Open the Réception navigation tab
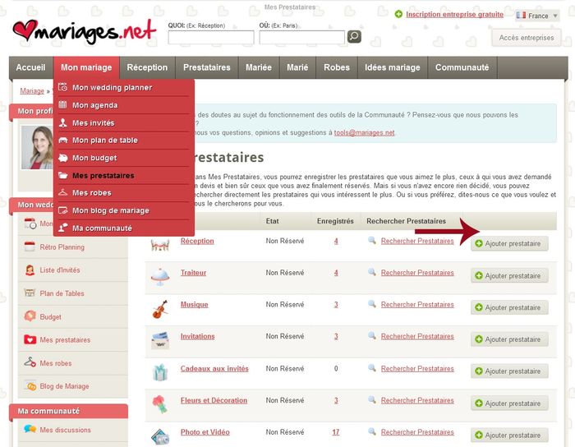The width and height of the screenshot is (575, 447). [x=147, y=67]
